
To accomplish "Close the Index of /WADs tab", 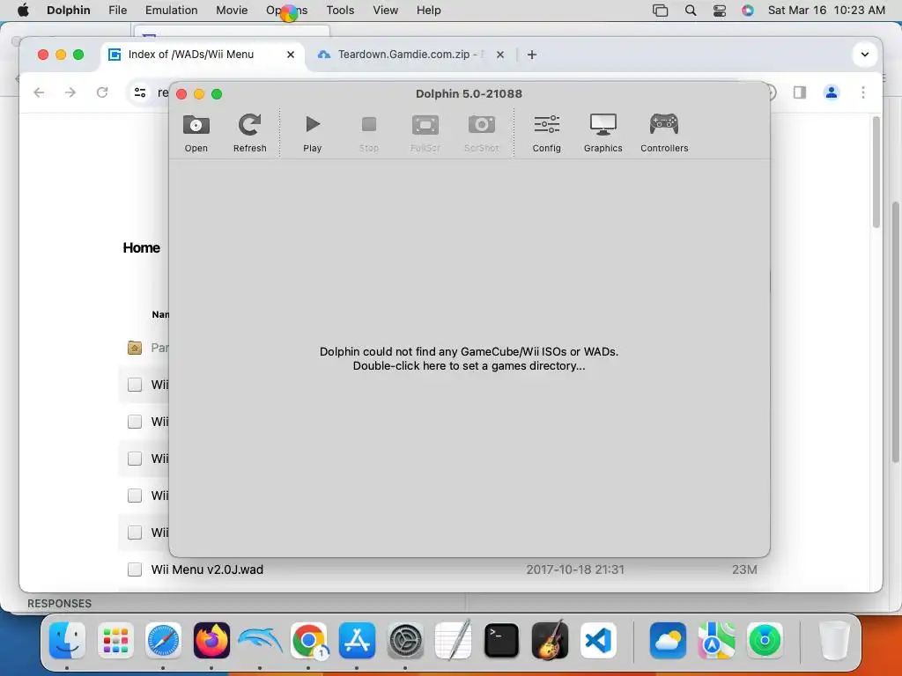I will point(291,55).
